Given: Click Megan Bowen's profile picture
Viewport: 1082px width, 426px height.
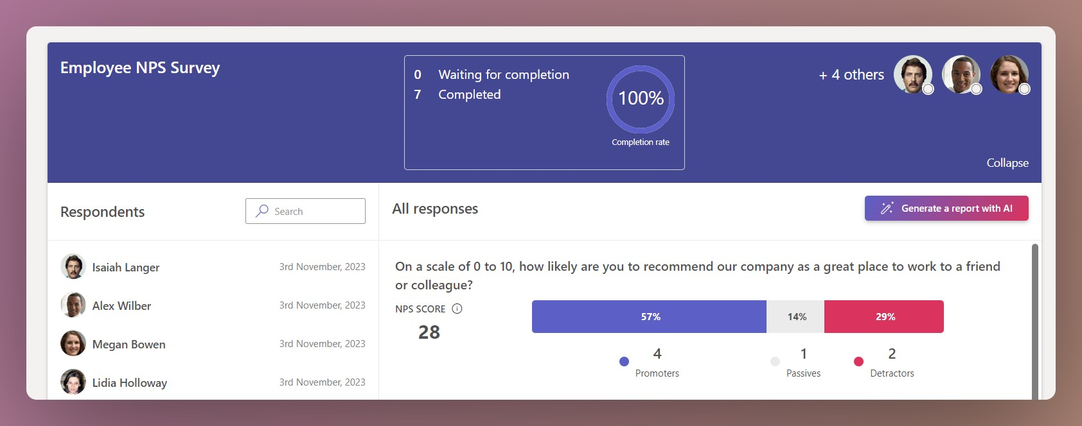Looking at the screenshot, I should click(73, 343).
